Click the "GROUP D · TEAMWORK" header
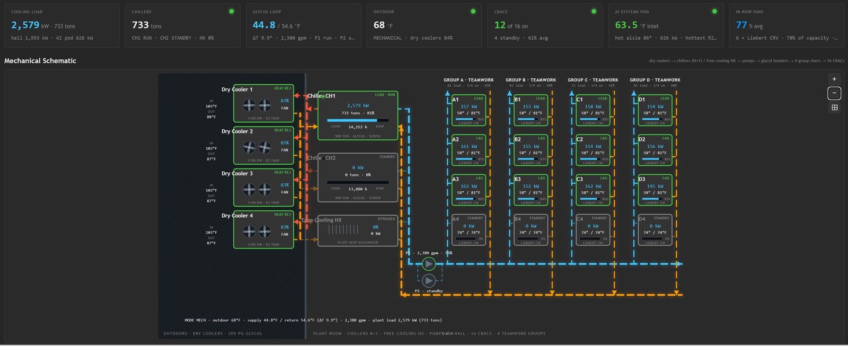Image resolution: width=848 pixels, height=346 pixels. point(655,80)
